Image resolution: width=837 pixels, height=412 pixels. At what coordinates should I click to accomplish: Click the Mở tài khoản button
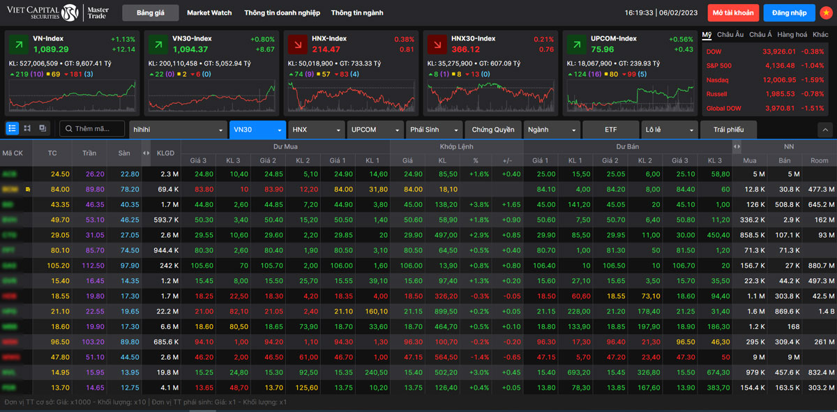click(733, 13)
